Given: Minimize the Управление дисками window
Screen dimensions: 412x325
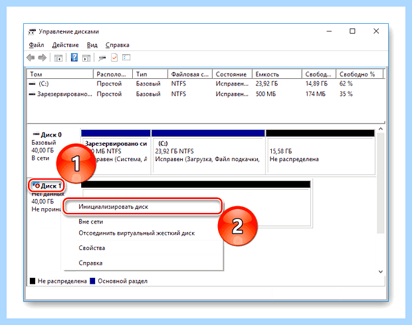Looking at the screenshot, I should [x=329, y=31].
